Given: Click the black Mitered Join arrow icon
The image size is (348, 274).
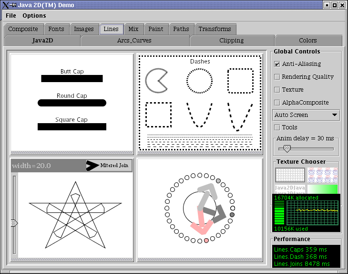Looking at the screenshot, I should pyautogui.click(x=92, y=166).
